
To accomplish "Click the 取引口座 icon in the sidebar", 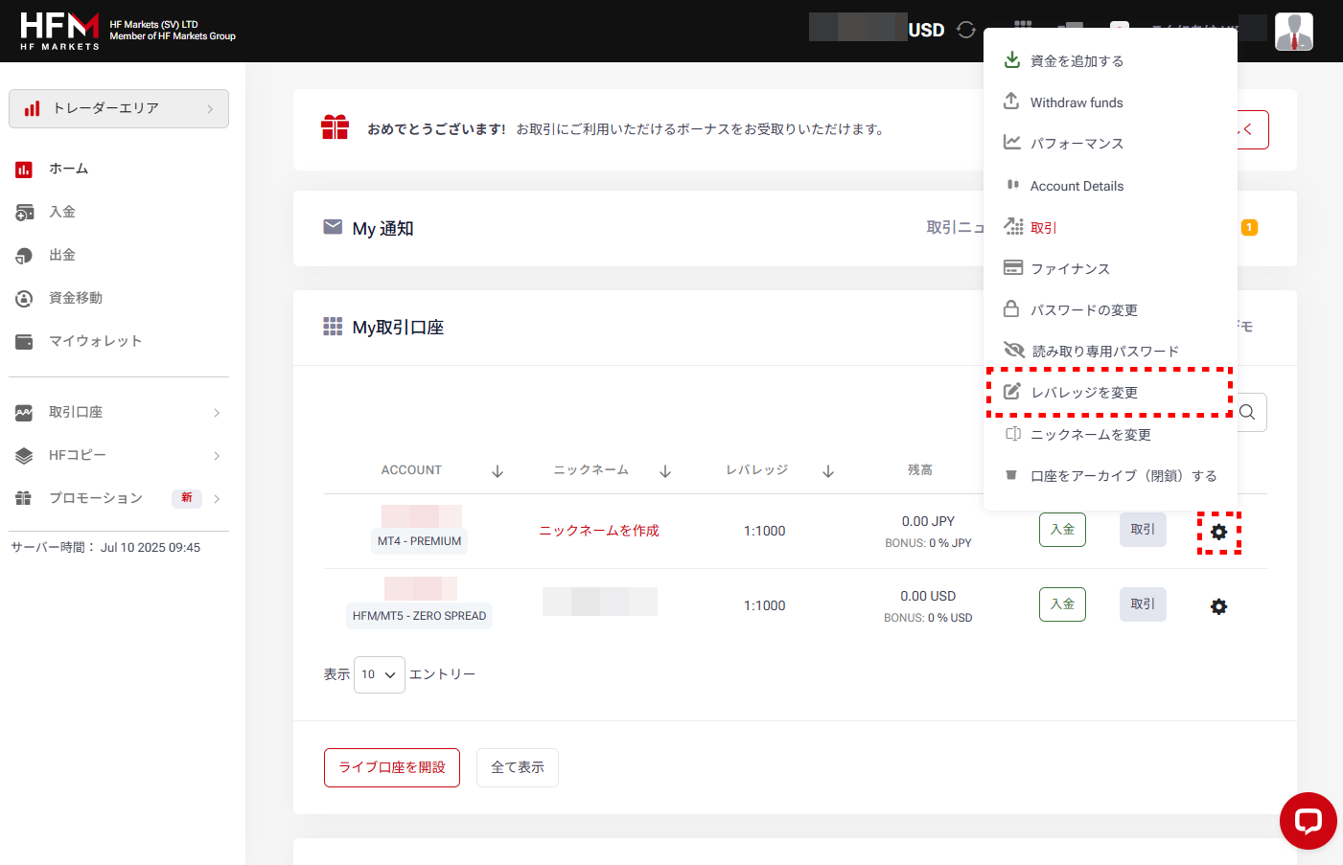I will tap(24, 413).
